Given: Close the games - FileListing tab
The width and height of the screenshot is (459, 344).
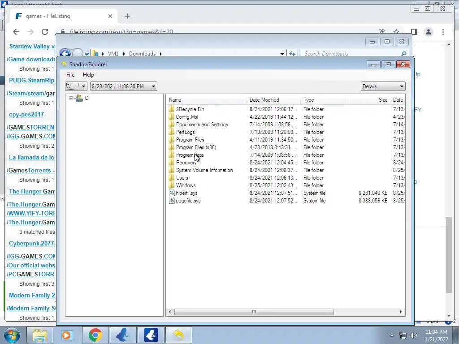Looking at the screenshot, I should pos(110,16).
